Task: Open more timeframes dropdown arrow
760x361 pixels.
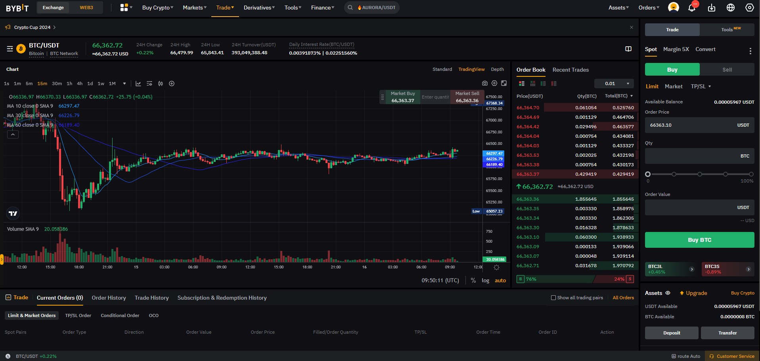Action: [124, 84]
